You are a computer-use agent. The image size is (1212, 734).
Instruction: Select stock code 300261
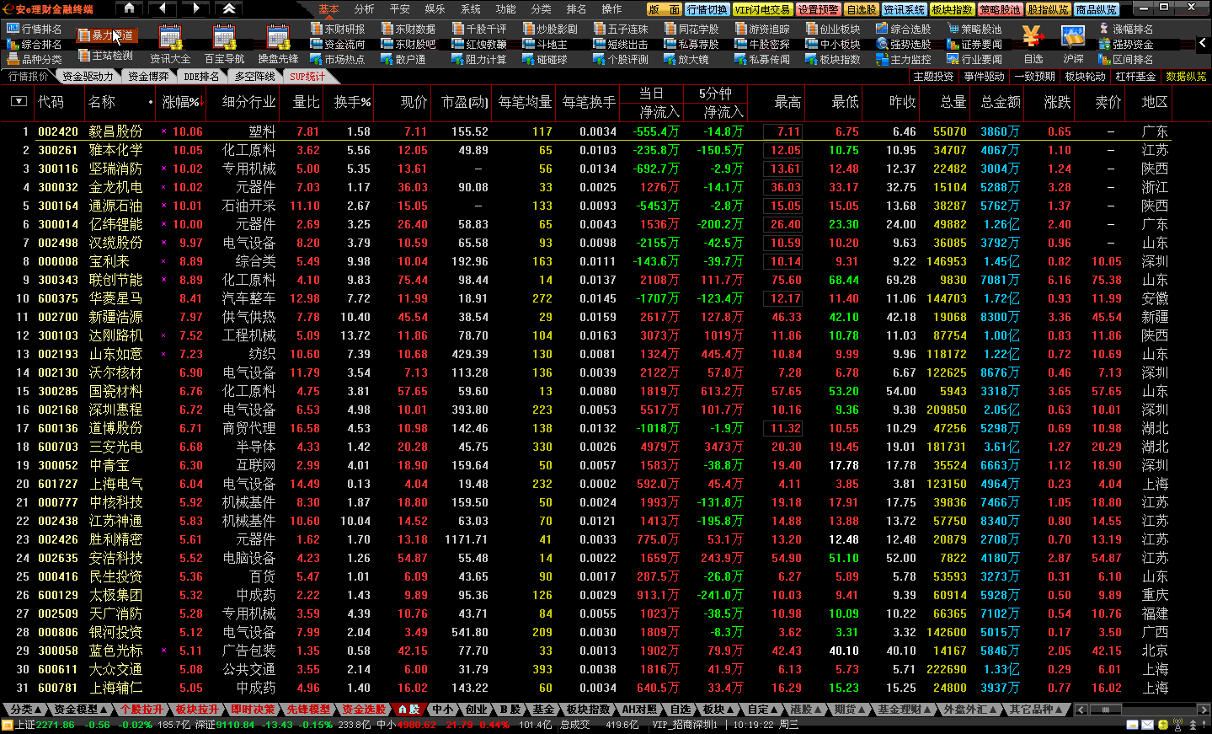tap(58, 150)
